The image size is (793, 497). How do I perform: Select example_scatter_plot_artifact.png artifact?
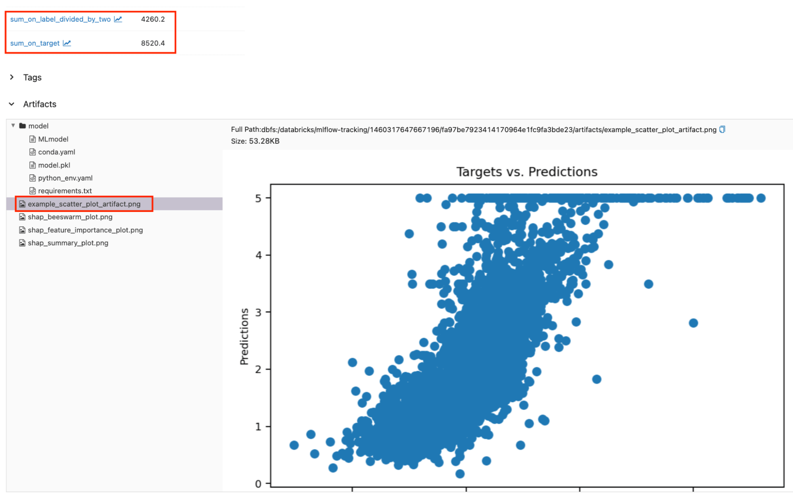(84, 204)
